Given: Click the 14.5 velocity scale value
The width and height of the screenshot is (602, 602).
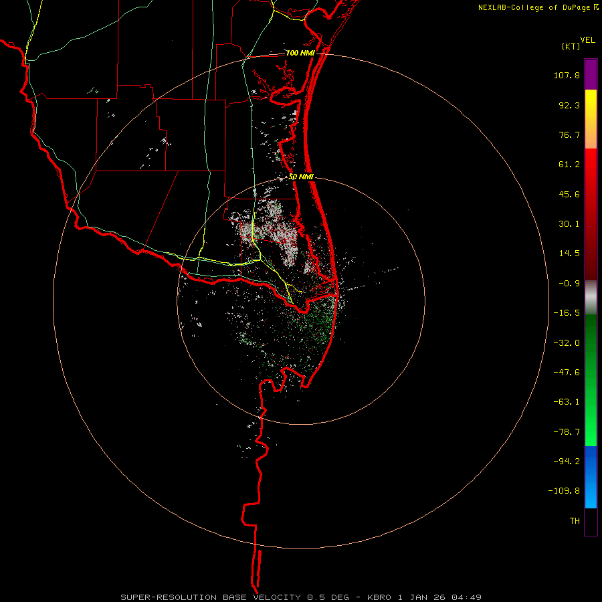Looking at the screenshot, I should [569, 254].
